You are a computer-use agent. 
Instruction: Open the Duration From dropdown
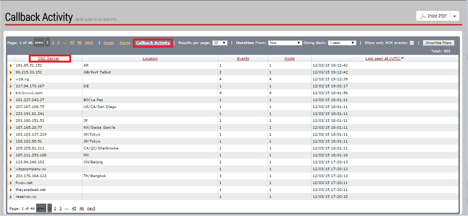tap(285, 43)
